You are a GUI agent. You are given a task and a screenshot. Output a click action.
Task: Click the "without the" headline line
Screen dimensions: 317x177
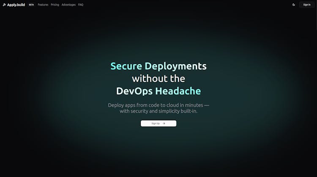(158, 79)
